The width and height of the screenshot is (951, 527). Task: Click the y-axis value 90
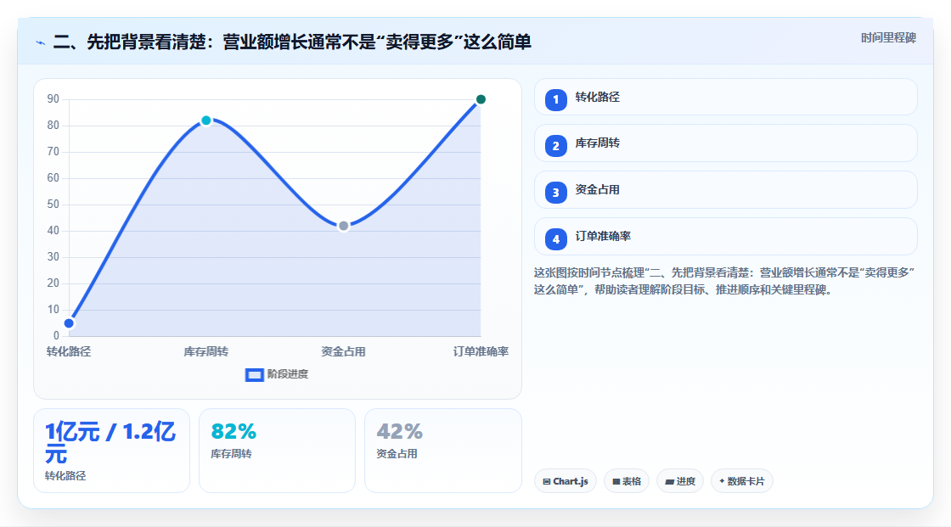tap(53, 98)
